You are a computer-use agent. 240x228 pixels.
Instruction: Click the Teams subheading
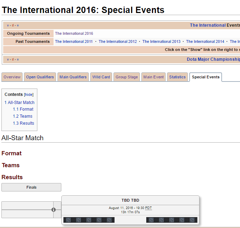point(11,165)
